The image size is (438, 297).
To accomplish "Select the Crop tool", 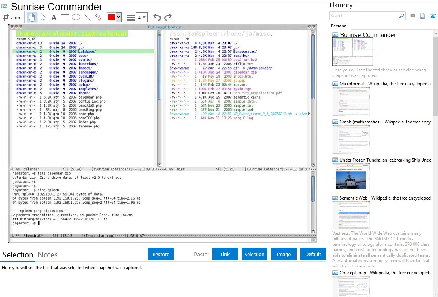I will 11,17.
